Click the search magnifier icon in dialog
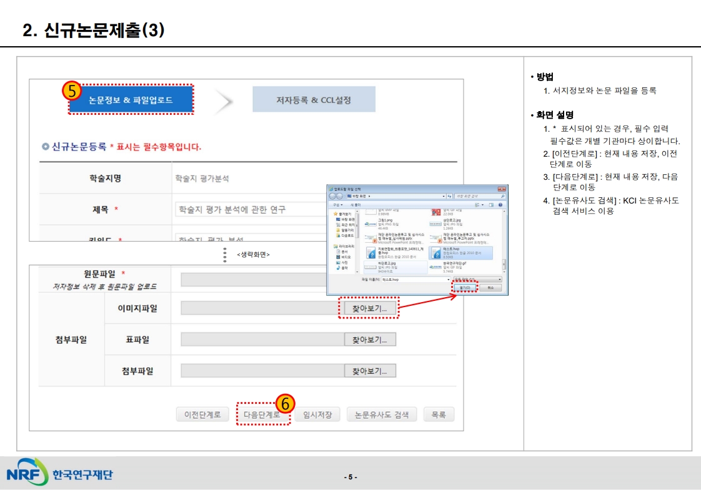The width and height of the screenshot is (701, 495). [x=503, y=196]
